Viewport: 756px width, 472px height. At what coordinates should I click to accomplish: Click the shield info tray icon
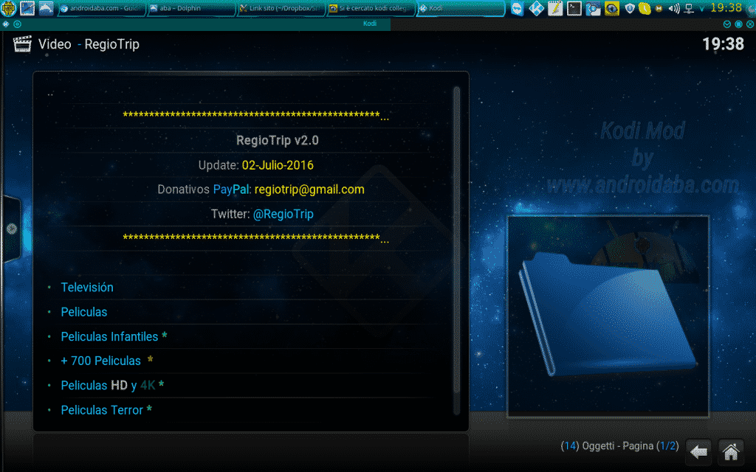630,8
